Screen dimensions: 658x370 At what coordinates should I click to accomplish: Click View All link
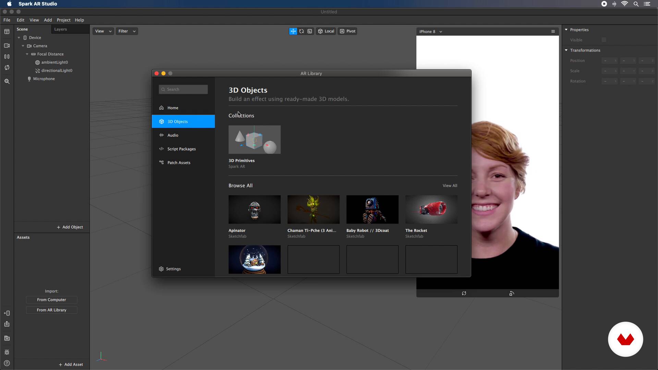(450, 186)
